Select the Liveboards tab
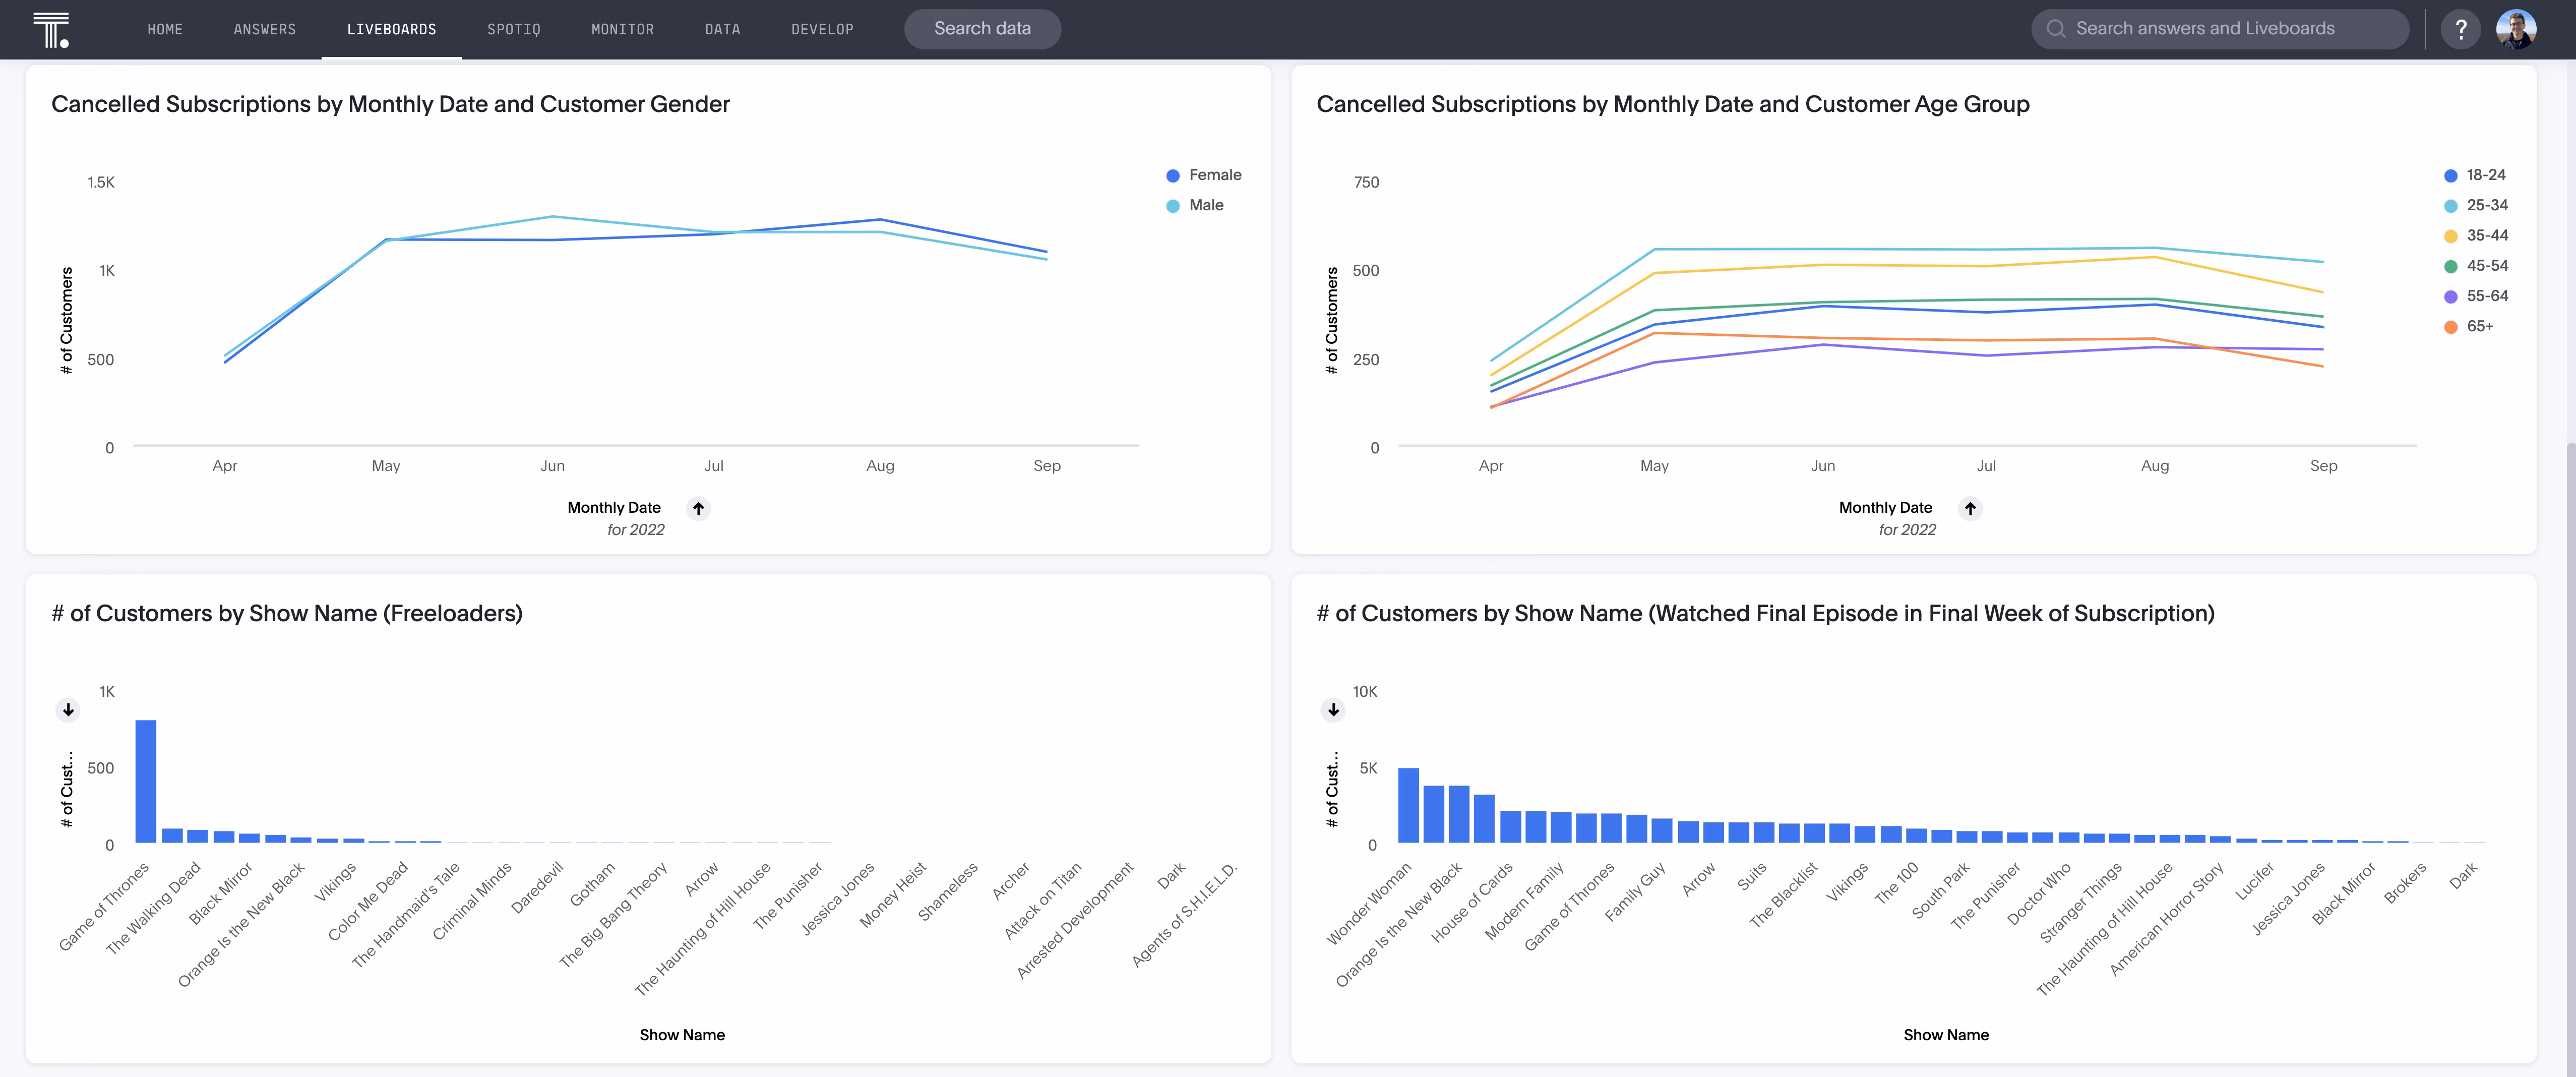Viewport: 2576px width, 1077px height. tap(391, 29)
